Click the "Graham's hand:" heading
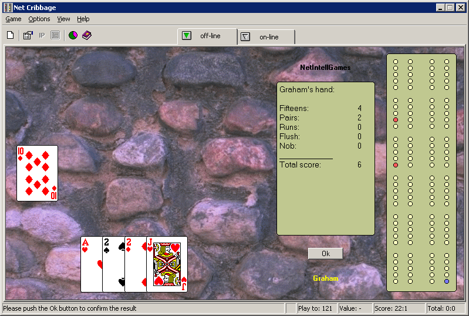Image resolution: width=469 pixels, height=316 pixels. point(307,89)
